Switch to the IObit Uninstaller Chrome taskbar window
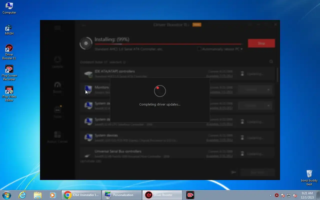 click(81, 195)
